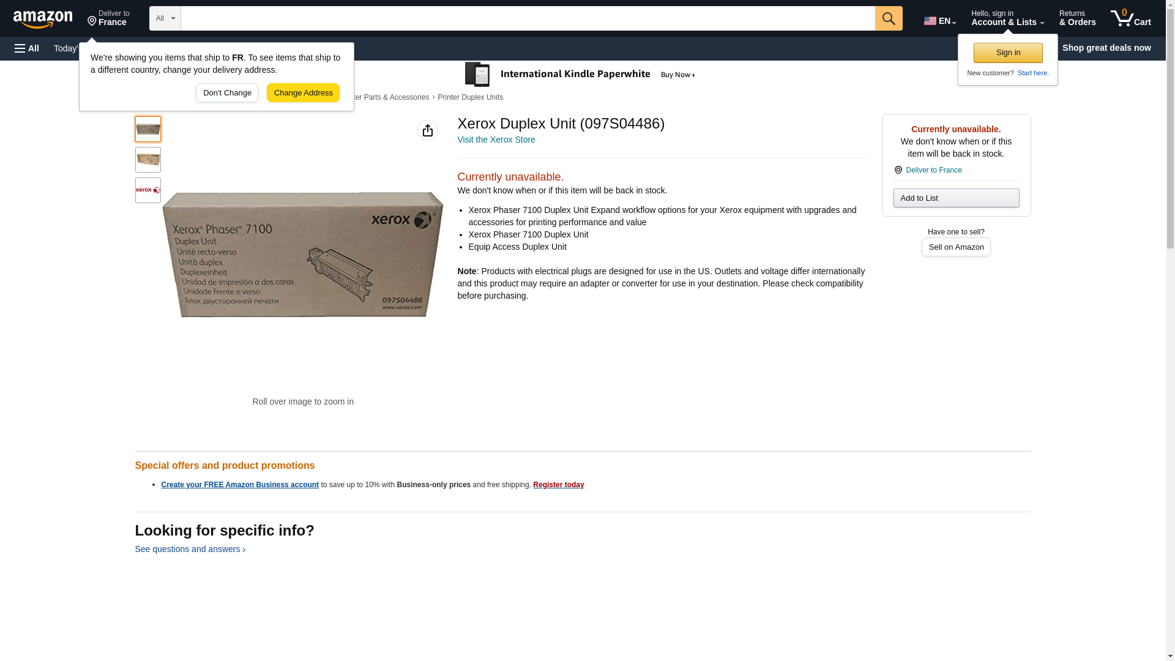Click the Change Address button

(x=303, y=93)
